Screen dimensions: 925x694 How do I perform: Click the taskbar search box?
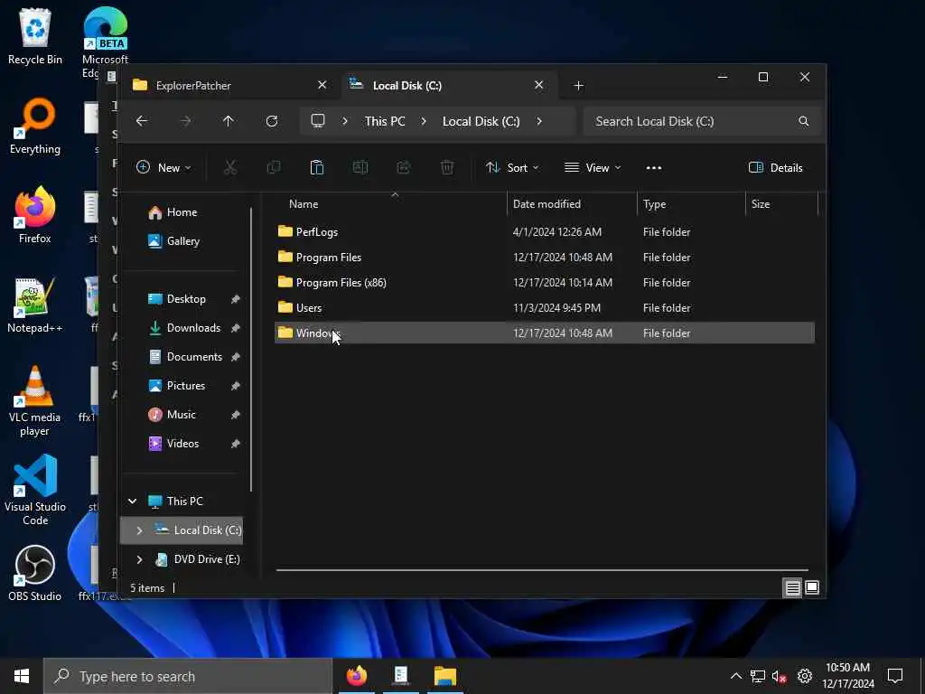[x=188, y=676]
